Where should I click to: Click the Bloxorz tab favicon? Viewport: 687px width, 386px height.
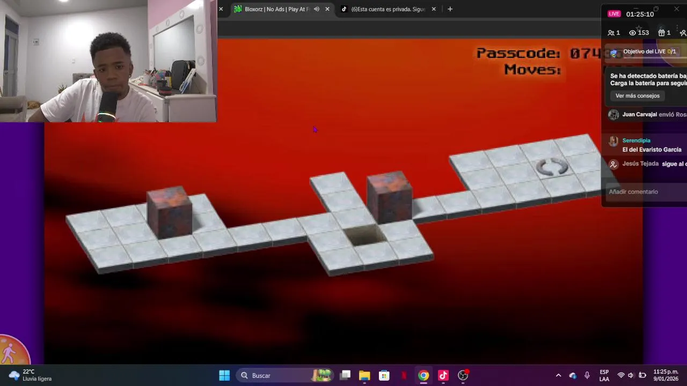click(238, 9)
